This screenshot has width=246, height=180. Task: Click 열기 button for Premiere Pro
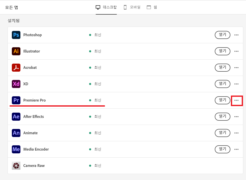pos(223,100)
